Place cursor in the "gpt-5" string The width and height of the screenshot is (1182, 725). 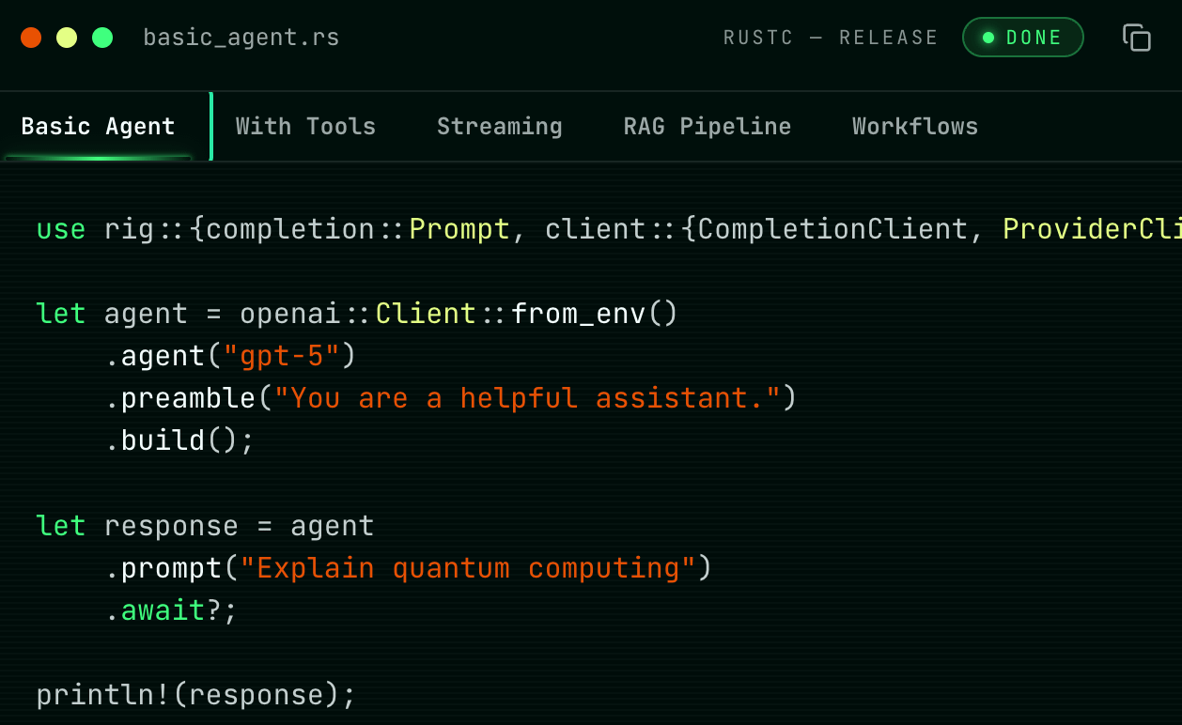289,356
